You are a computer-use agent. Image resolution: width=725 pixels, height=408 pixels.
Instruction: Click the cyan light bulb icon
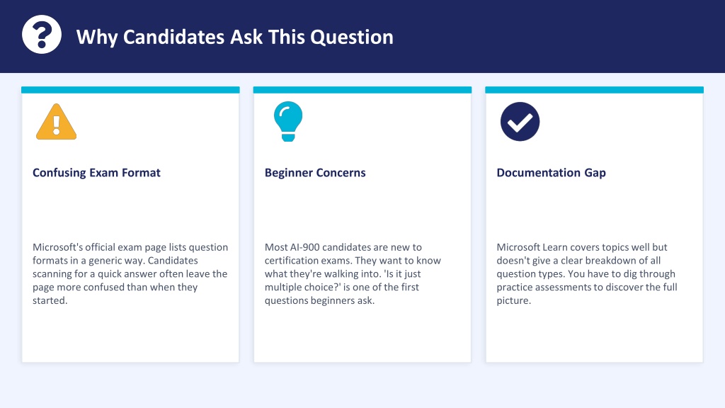(288, 121)
